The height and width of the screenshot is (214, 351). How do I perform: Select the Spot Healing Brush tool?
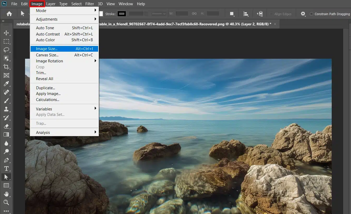pyautogui.click(x=6, y=92)
